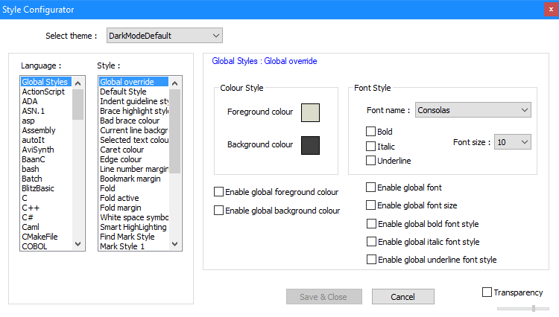This screenshot has width=559, height=317.
Task: Select Caml language
Action: point(46,227)
